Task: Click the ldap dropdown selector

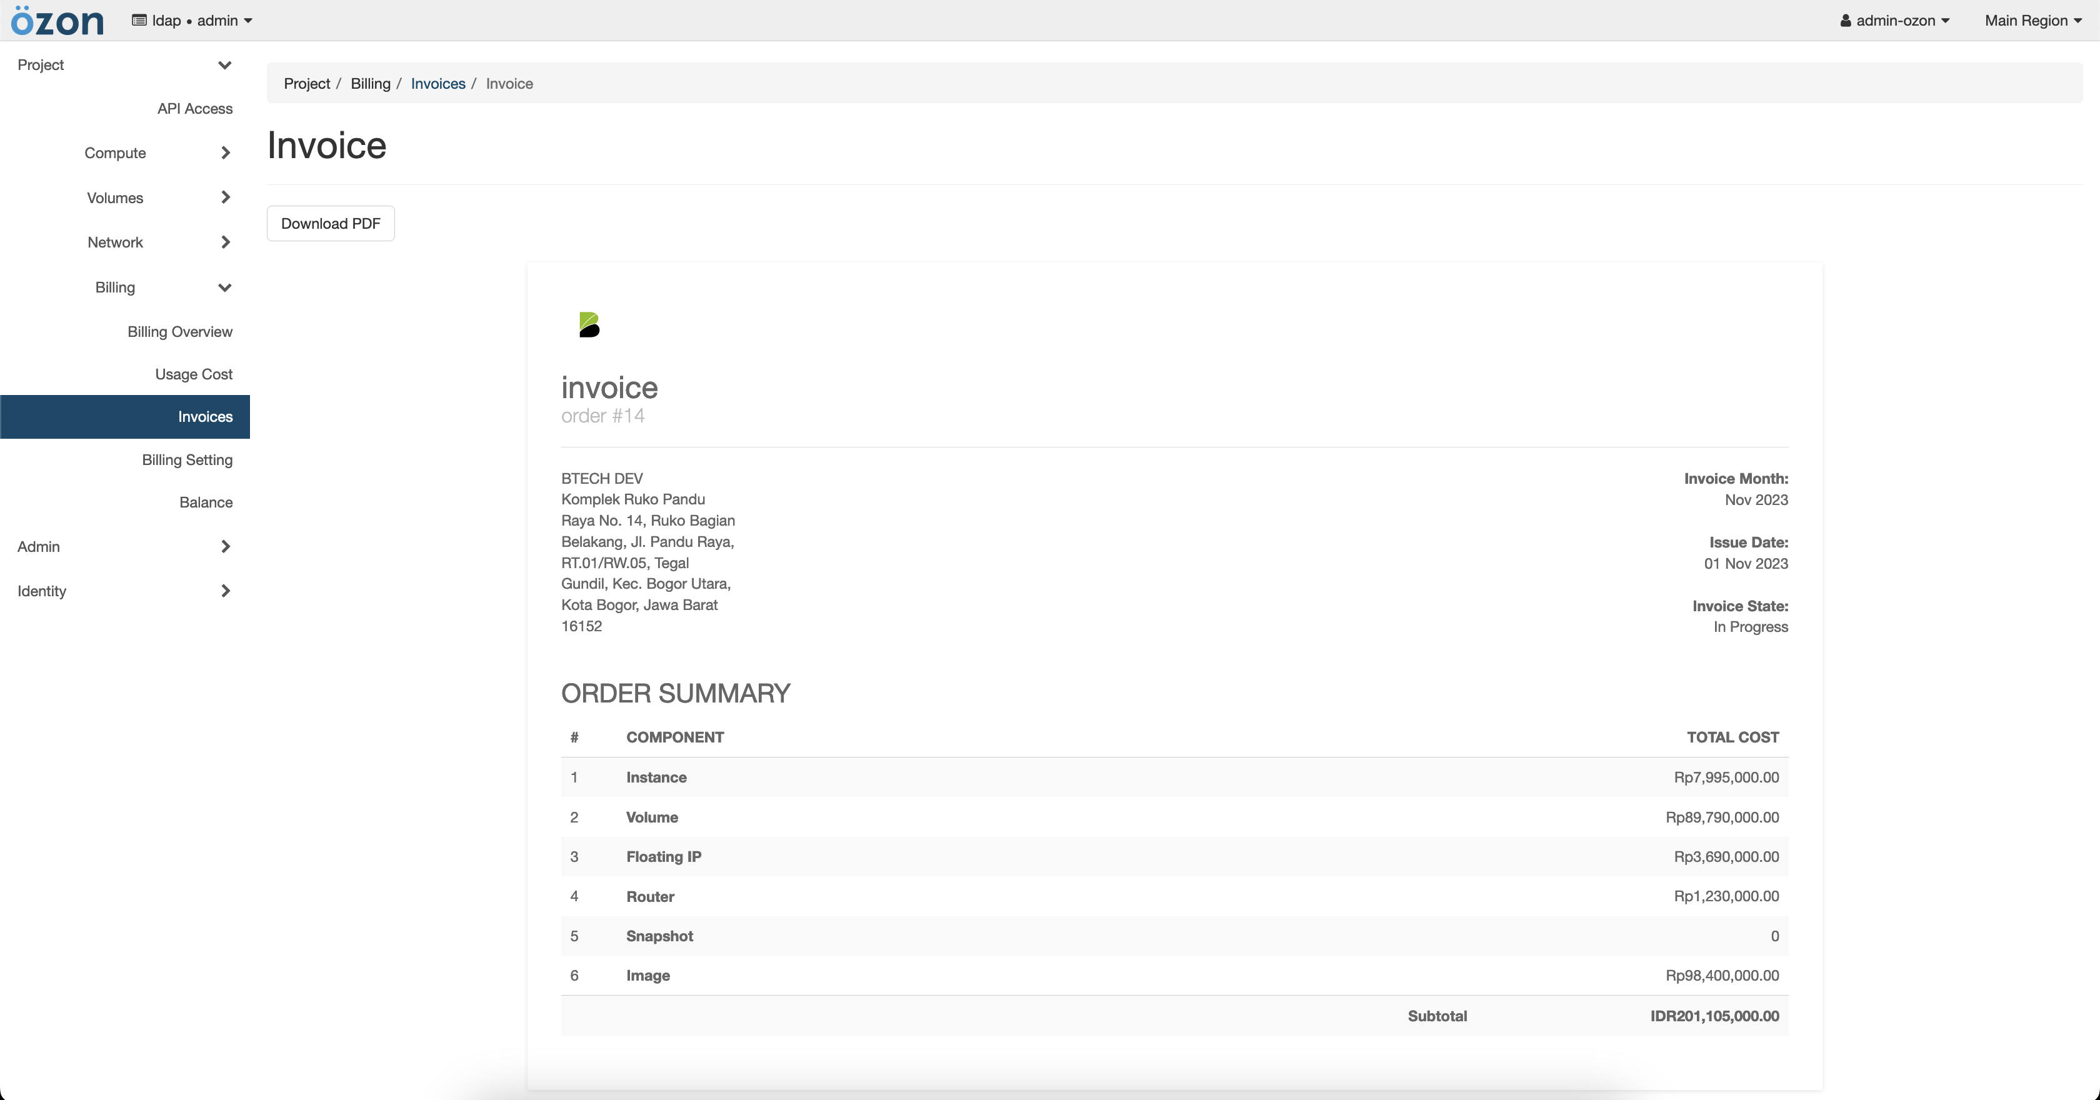Action: 194,19
